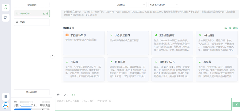The image size is (240, 111).
Task: Choose the 小众景区推荐 prompt card
Action: (128, 43)
